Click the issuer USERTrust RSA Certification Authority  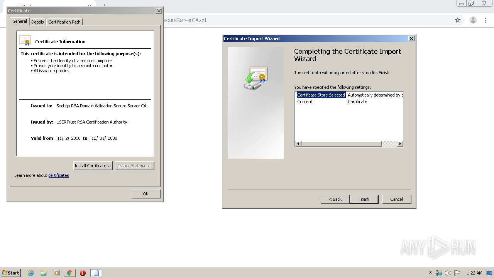[x=92, y=122]
